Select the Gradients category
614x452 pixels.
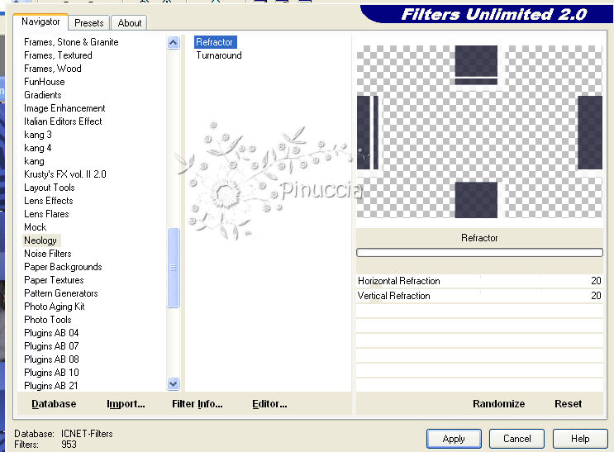point(43,95)
